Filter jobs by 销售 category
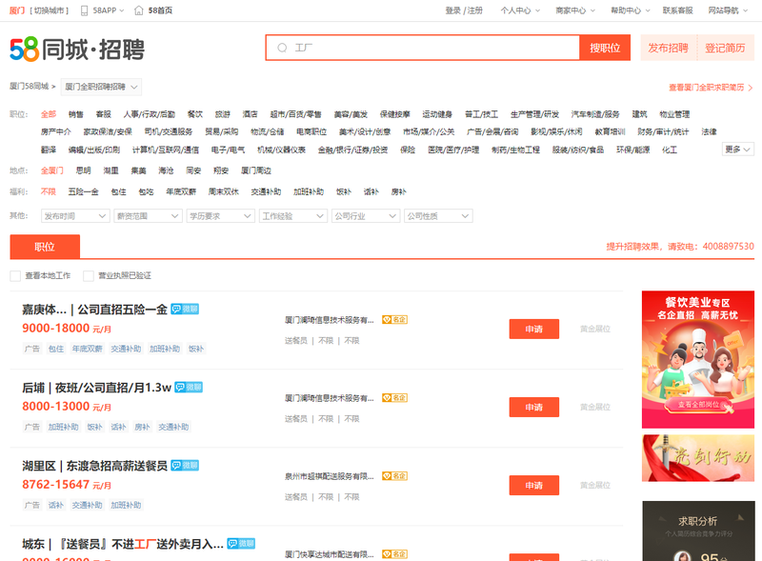The image size is (762, 561). pos(76,114)
